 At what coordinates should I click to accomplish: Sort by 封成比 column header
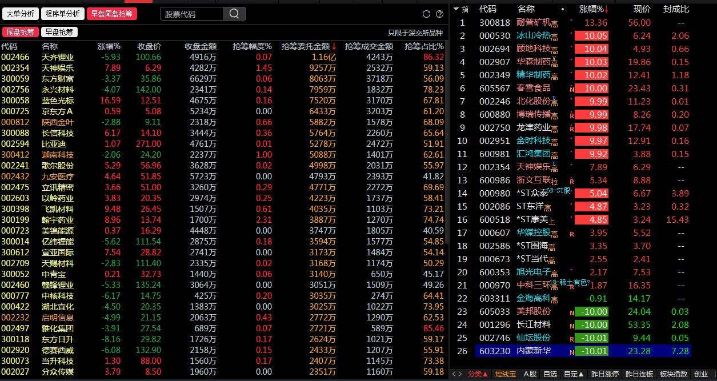pos(676,9)
